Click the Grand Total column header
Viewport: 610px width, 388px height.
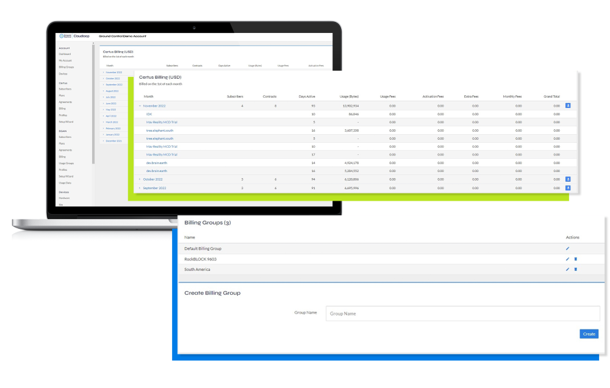pyautogui.click(x=551, y=96)
